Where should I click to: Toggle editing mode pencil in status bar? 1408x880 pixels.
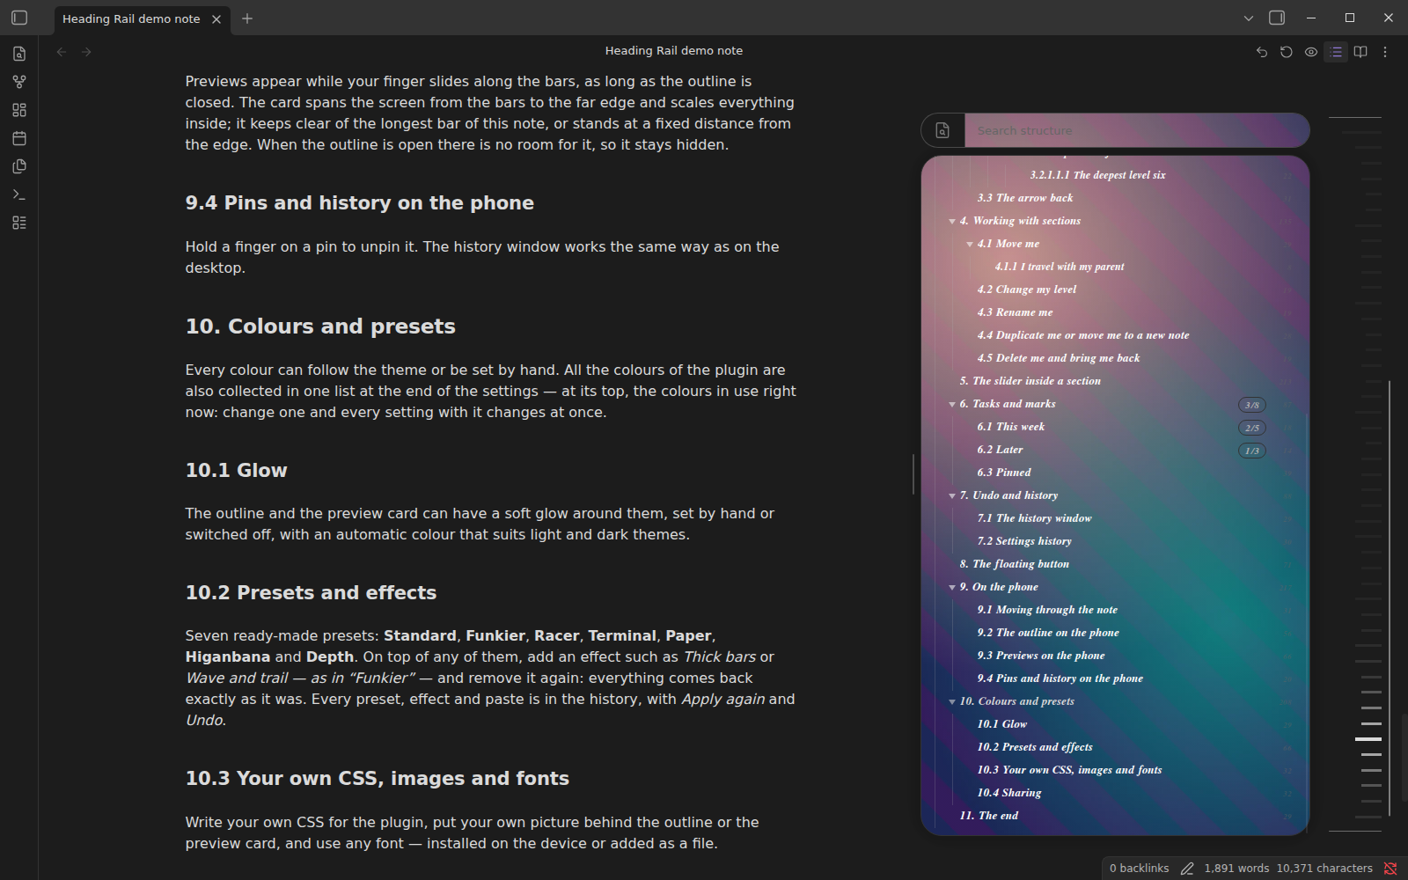(1187, 869)
